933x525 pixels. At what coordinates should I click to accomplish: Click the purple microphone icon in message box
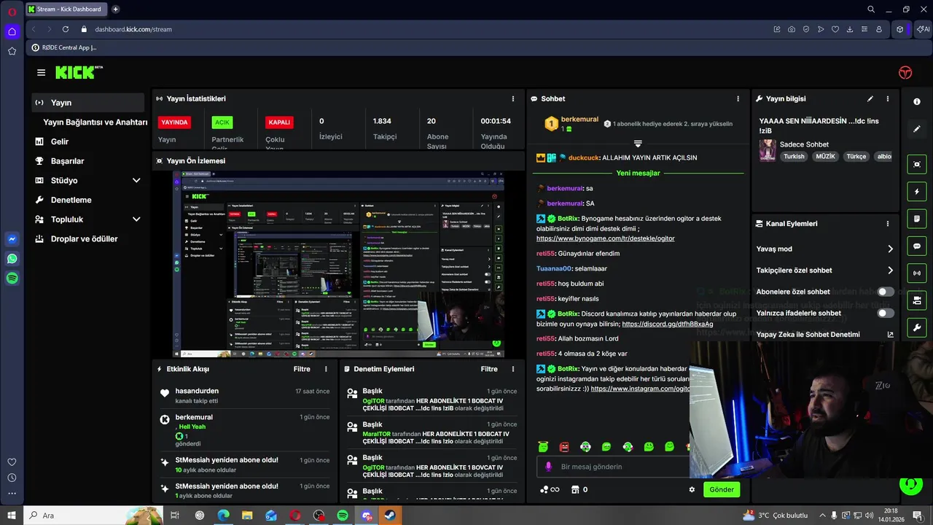tap(548, 467)
